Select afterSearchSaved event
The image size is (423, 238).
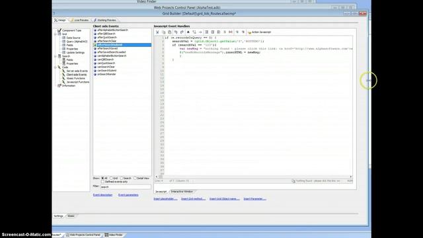click(107, 48)
